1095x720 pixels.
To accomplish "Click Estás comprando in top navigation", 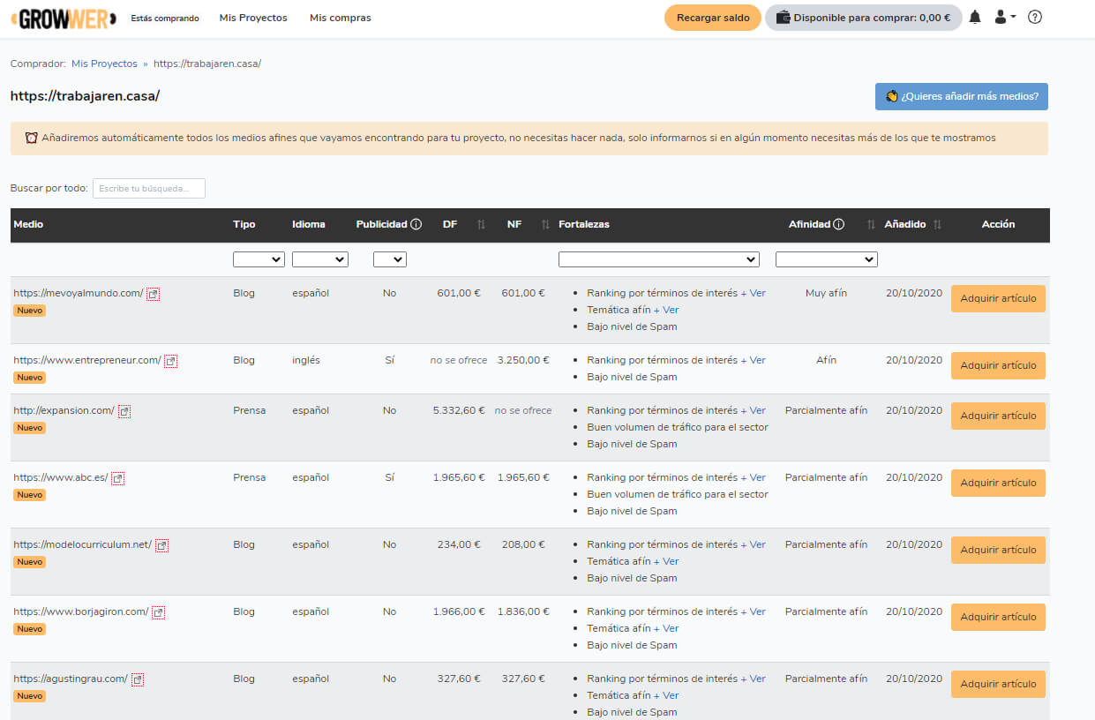I will click(x=165, y=18).
